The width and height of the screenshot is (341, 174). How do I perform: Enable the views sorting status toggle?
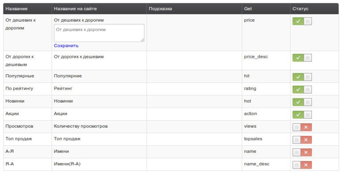click(x=302, y=127)
